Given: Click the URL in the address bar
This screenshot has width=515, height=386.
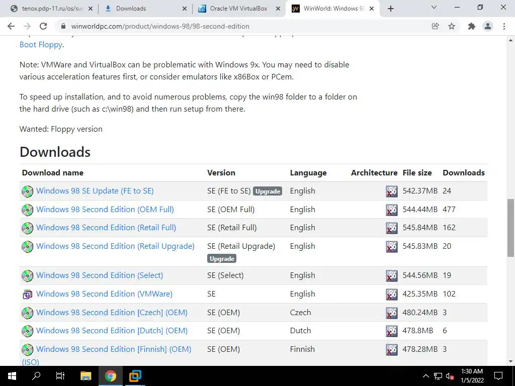Looking at the screenshot, I should [160, 26].
